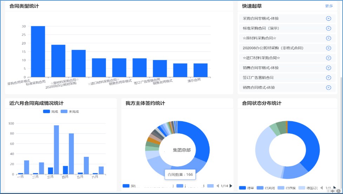This screenshot has width=343, height=194.
Task: Go to previous page of 合同状态分布统计 legend
Action: coord(321,188)
